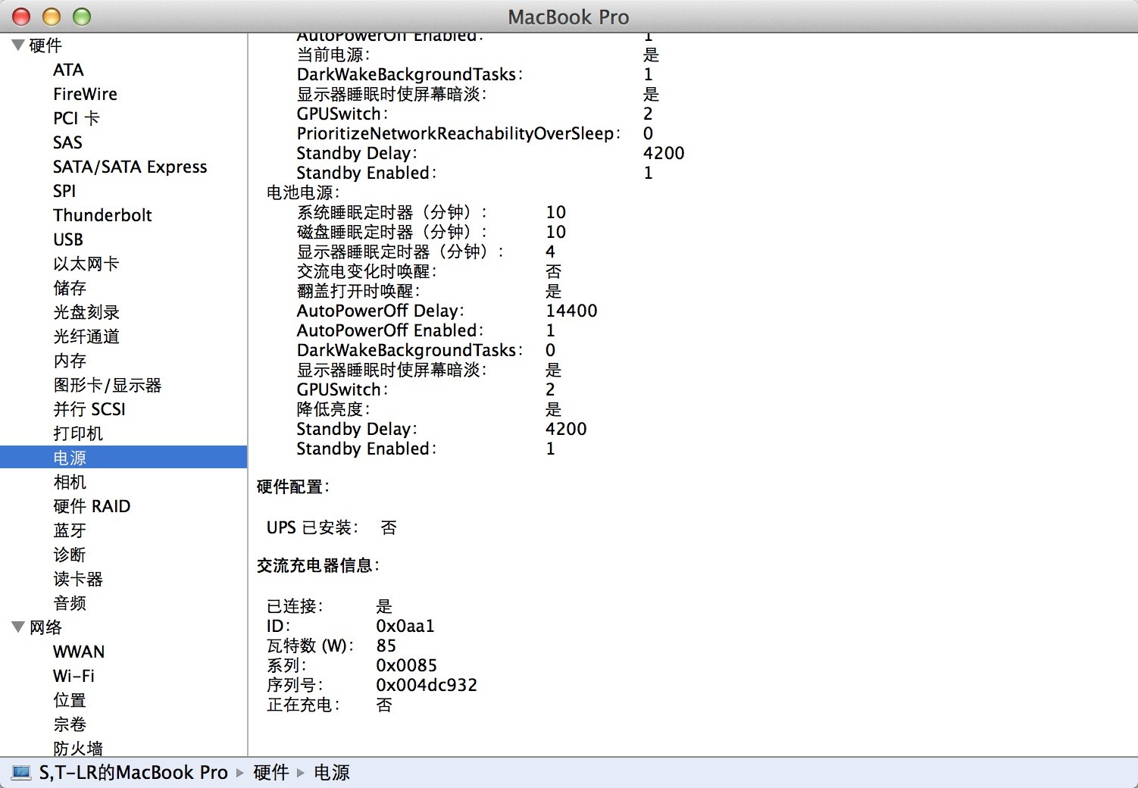Open the 内存 entry
This screenshot has width=1138, height=788.
pos(70,361)
